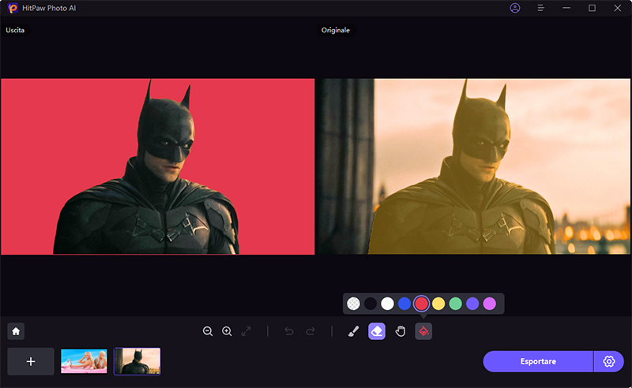The width and height of the screenshot is (632, 388).
Task: Open the user account icon
Action: [x=515, y=8]
